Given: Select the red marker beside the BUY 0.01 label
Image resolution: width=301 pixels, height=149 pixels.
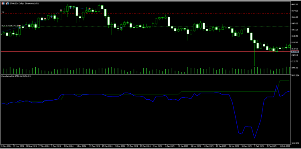Looking at the screenshot, I should (x=20, y=26).
